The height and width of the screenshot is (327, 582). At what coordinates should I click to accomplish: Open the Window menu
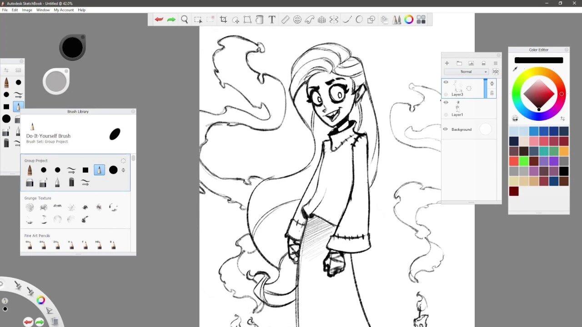coord(43,10)
